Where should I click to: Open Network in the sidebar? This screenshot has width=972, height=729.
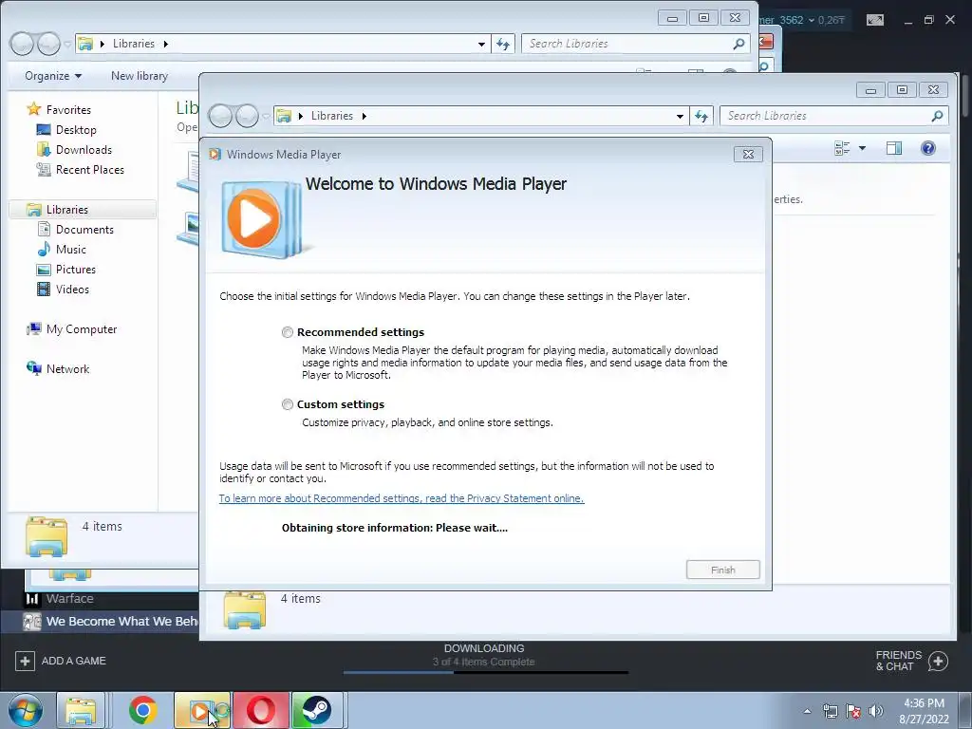67,369
